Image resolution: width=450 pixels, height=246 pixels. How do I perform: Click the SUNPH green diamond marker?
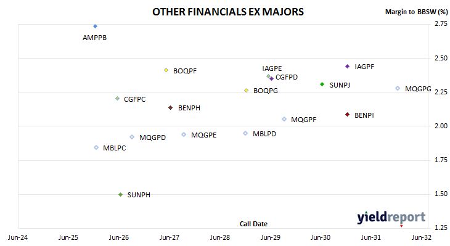121,195
